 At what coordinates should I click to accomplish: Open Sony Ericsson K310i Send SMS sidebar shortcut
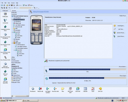point(5,51)
